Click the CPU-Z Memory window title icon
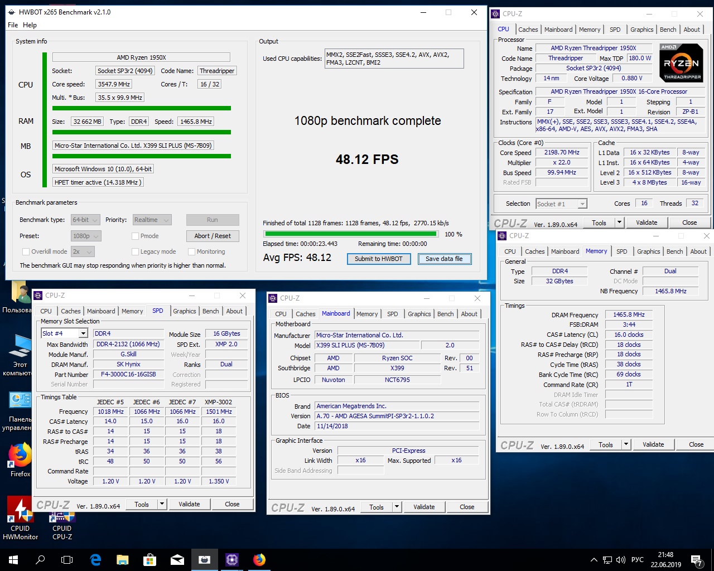Viewport: 714px width, 571px height. [503, 236]
